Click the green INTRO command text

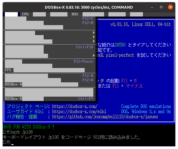(120, 45)
